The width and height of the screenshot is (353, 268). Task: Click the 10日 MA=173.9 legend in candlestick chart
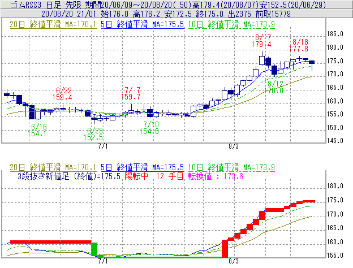pos(231,24)
